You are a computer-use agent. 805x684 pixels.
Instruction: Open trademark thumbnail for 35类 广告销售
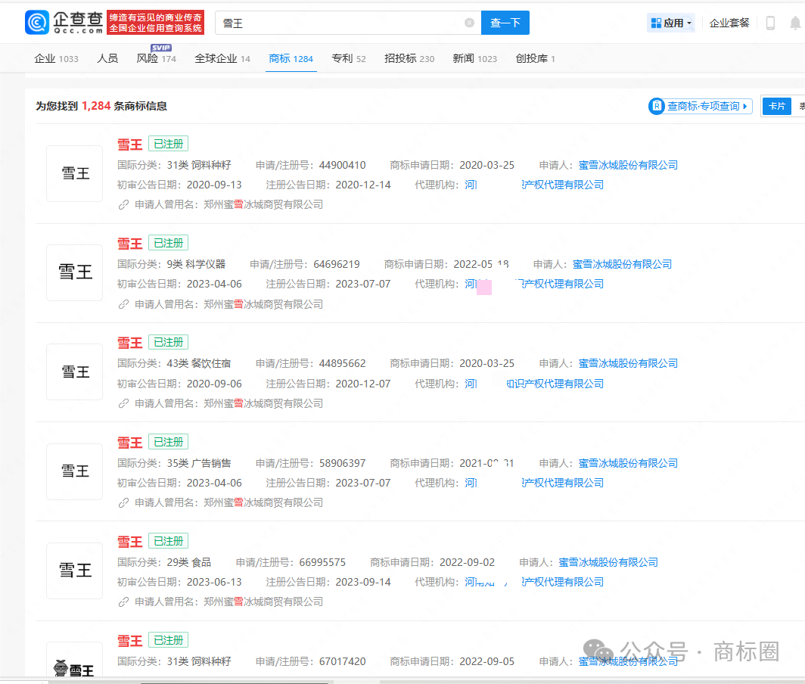click(x=74, y=471)
